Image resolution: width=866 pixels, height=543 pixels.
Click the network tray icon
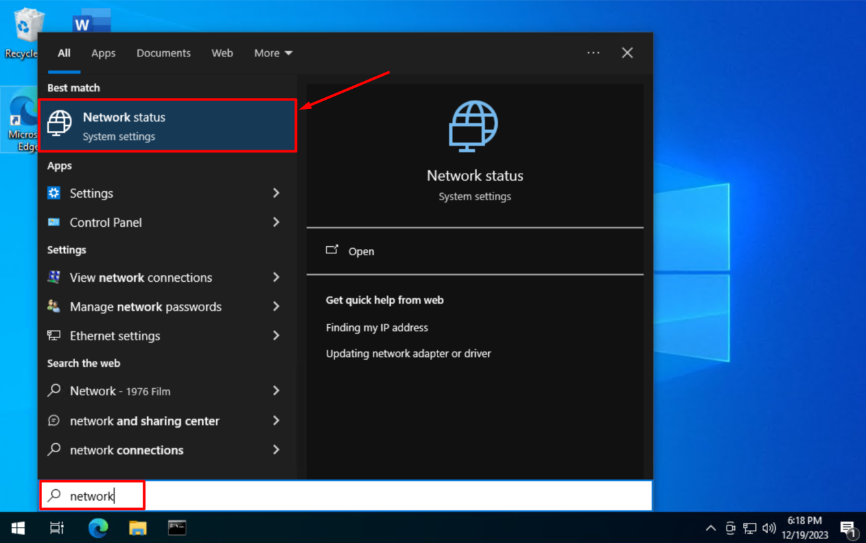click(x=750, y=528)
